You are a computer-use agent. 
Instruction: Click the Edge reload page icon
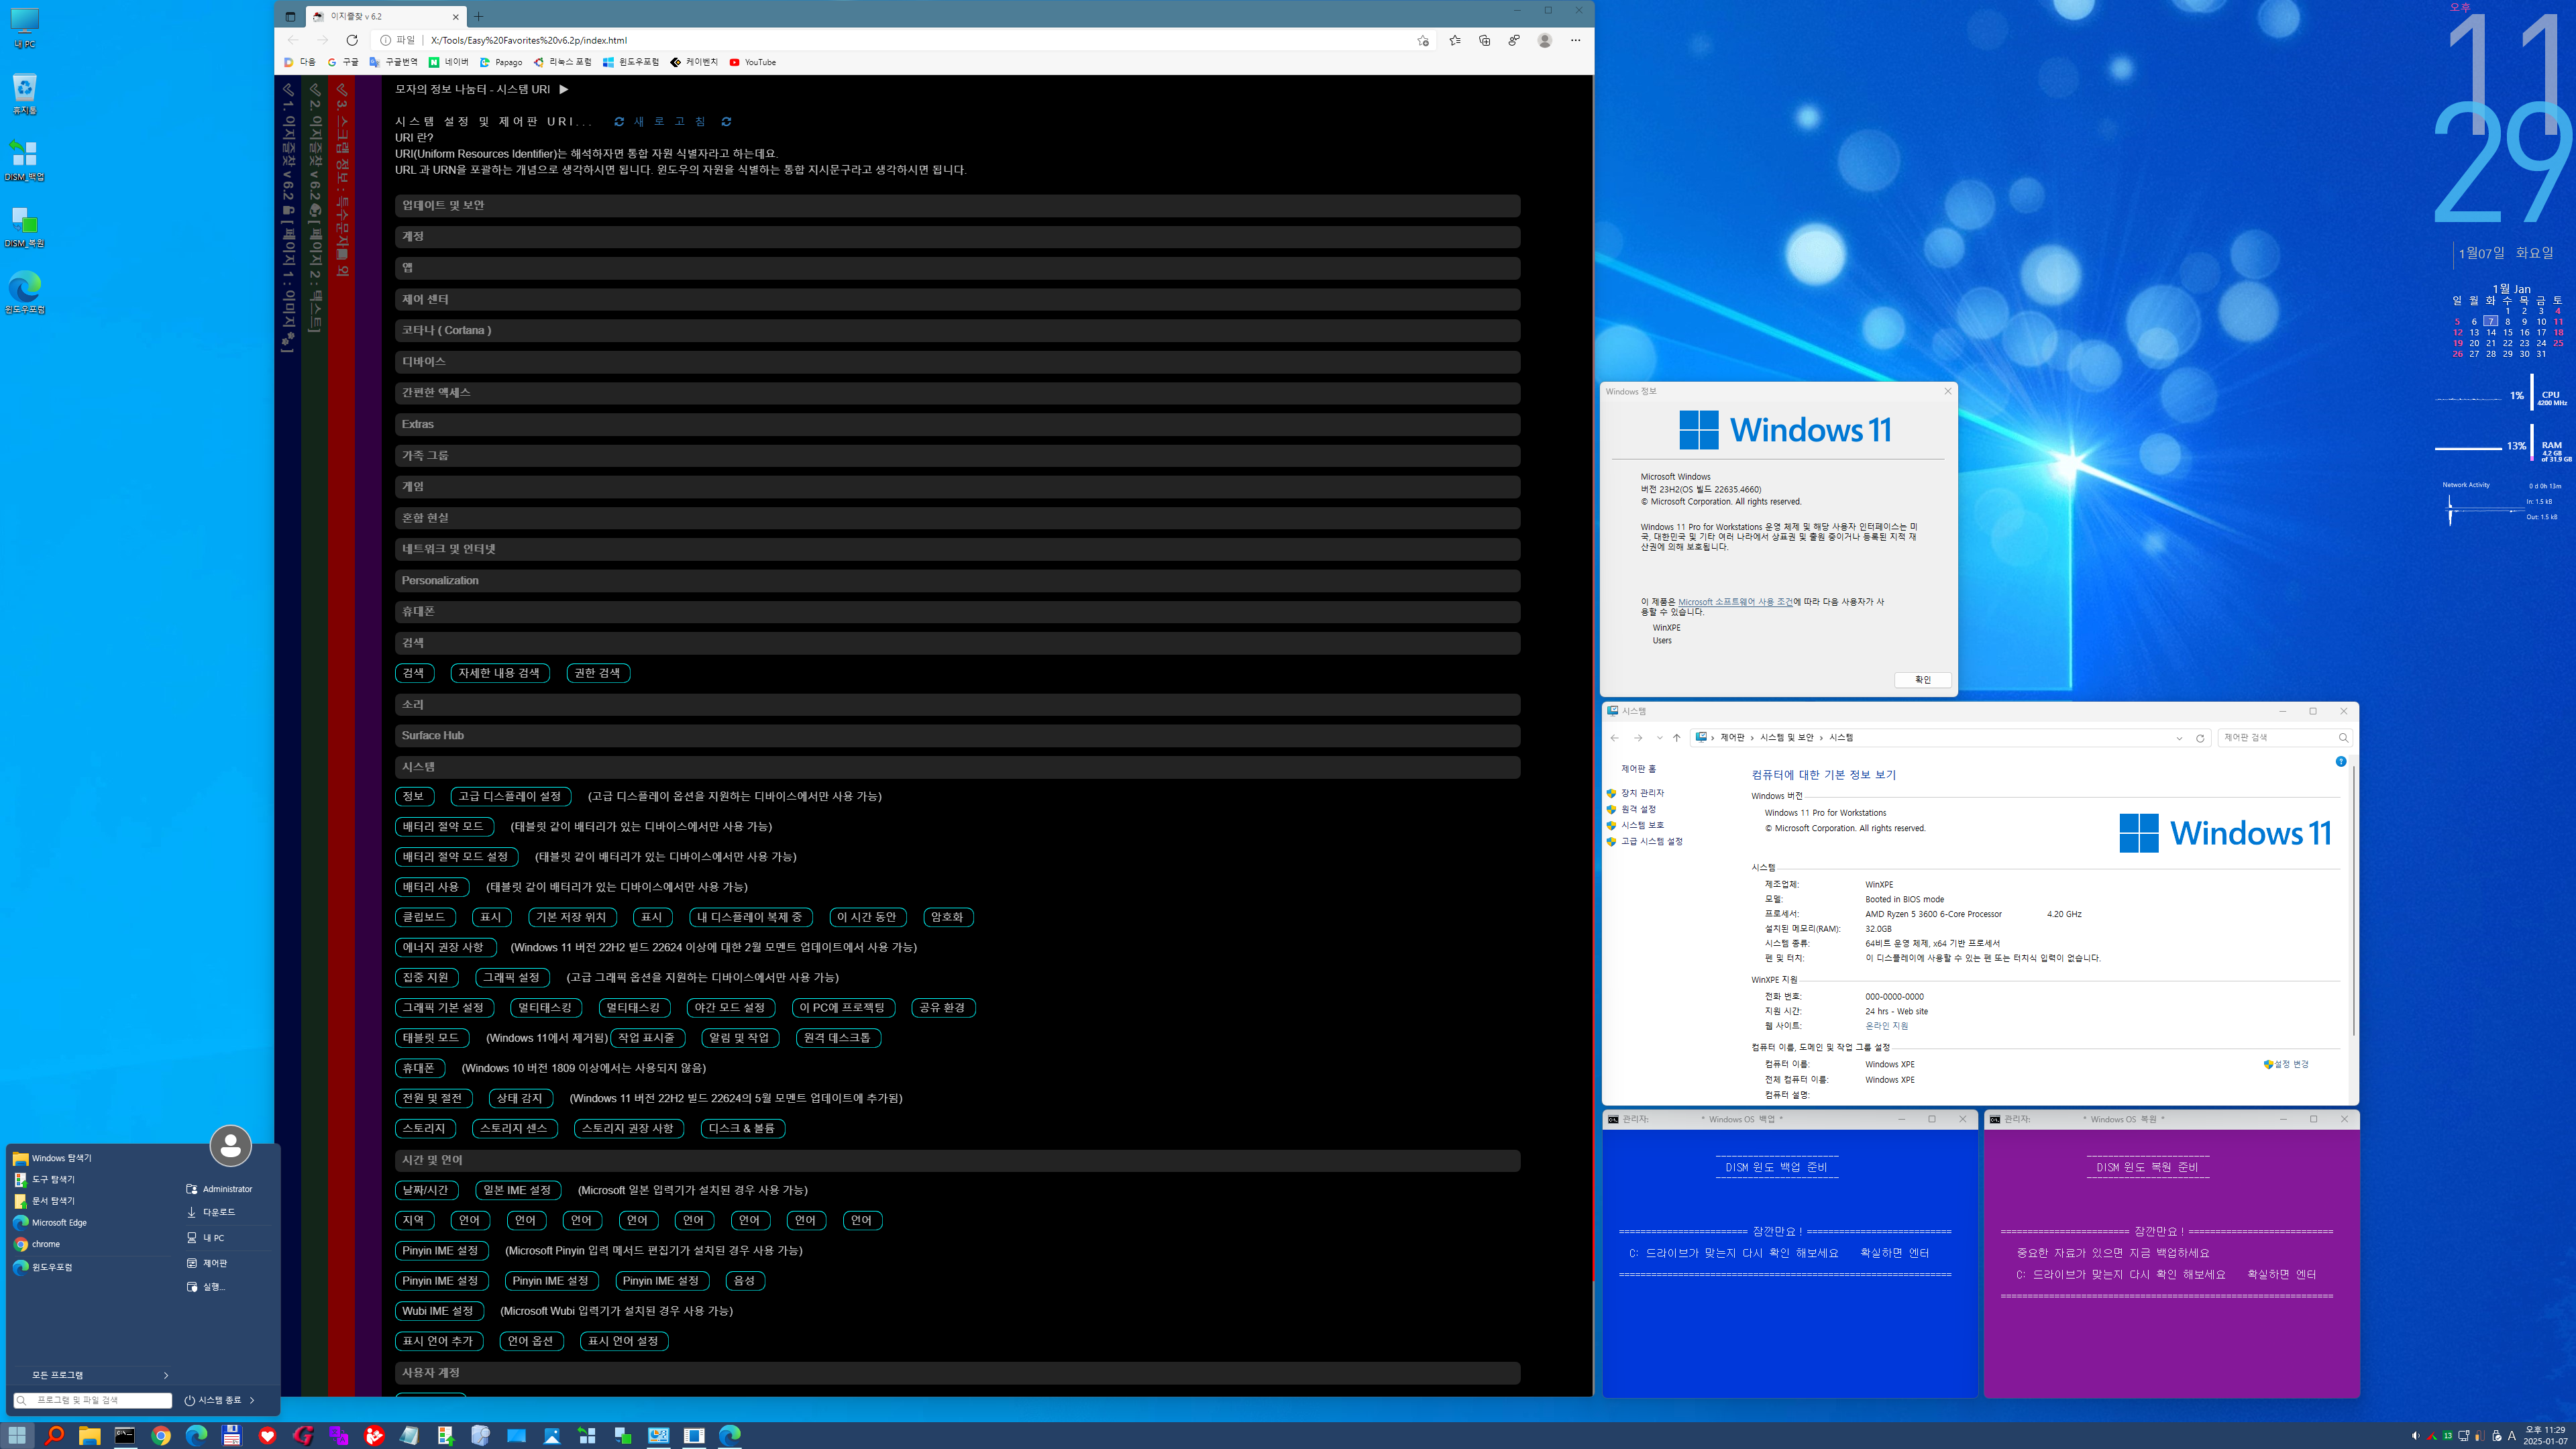click(352, 40)
